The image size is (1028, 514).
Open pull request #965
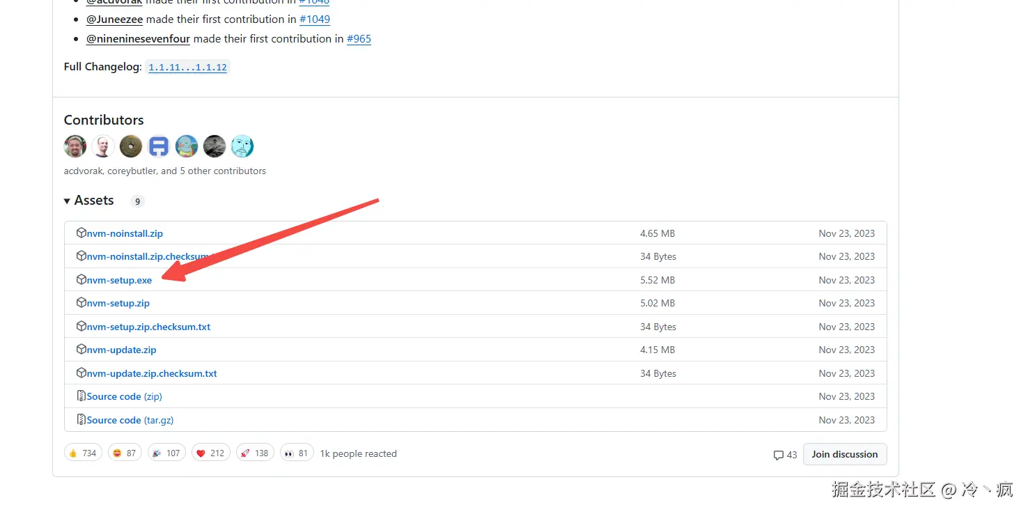coord(359,39)
